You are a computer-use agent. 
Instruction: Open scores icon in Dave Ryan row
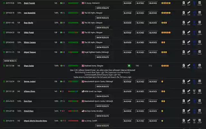200,101
